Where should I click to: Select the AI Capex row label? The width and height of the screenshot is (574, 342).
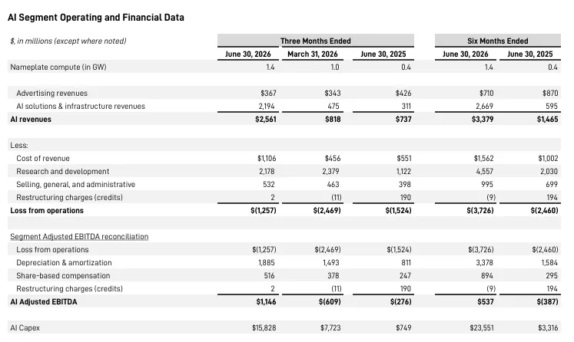(25, 327)
